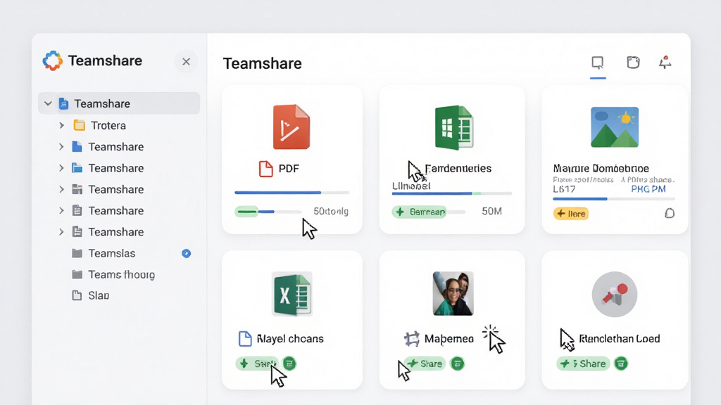This screenshot has width=721, height=405.
Task: Click the Share button on Mapemeo card
Action: (x=425, y=364)
